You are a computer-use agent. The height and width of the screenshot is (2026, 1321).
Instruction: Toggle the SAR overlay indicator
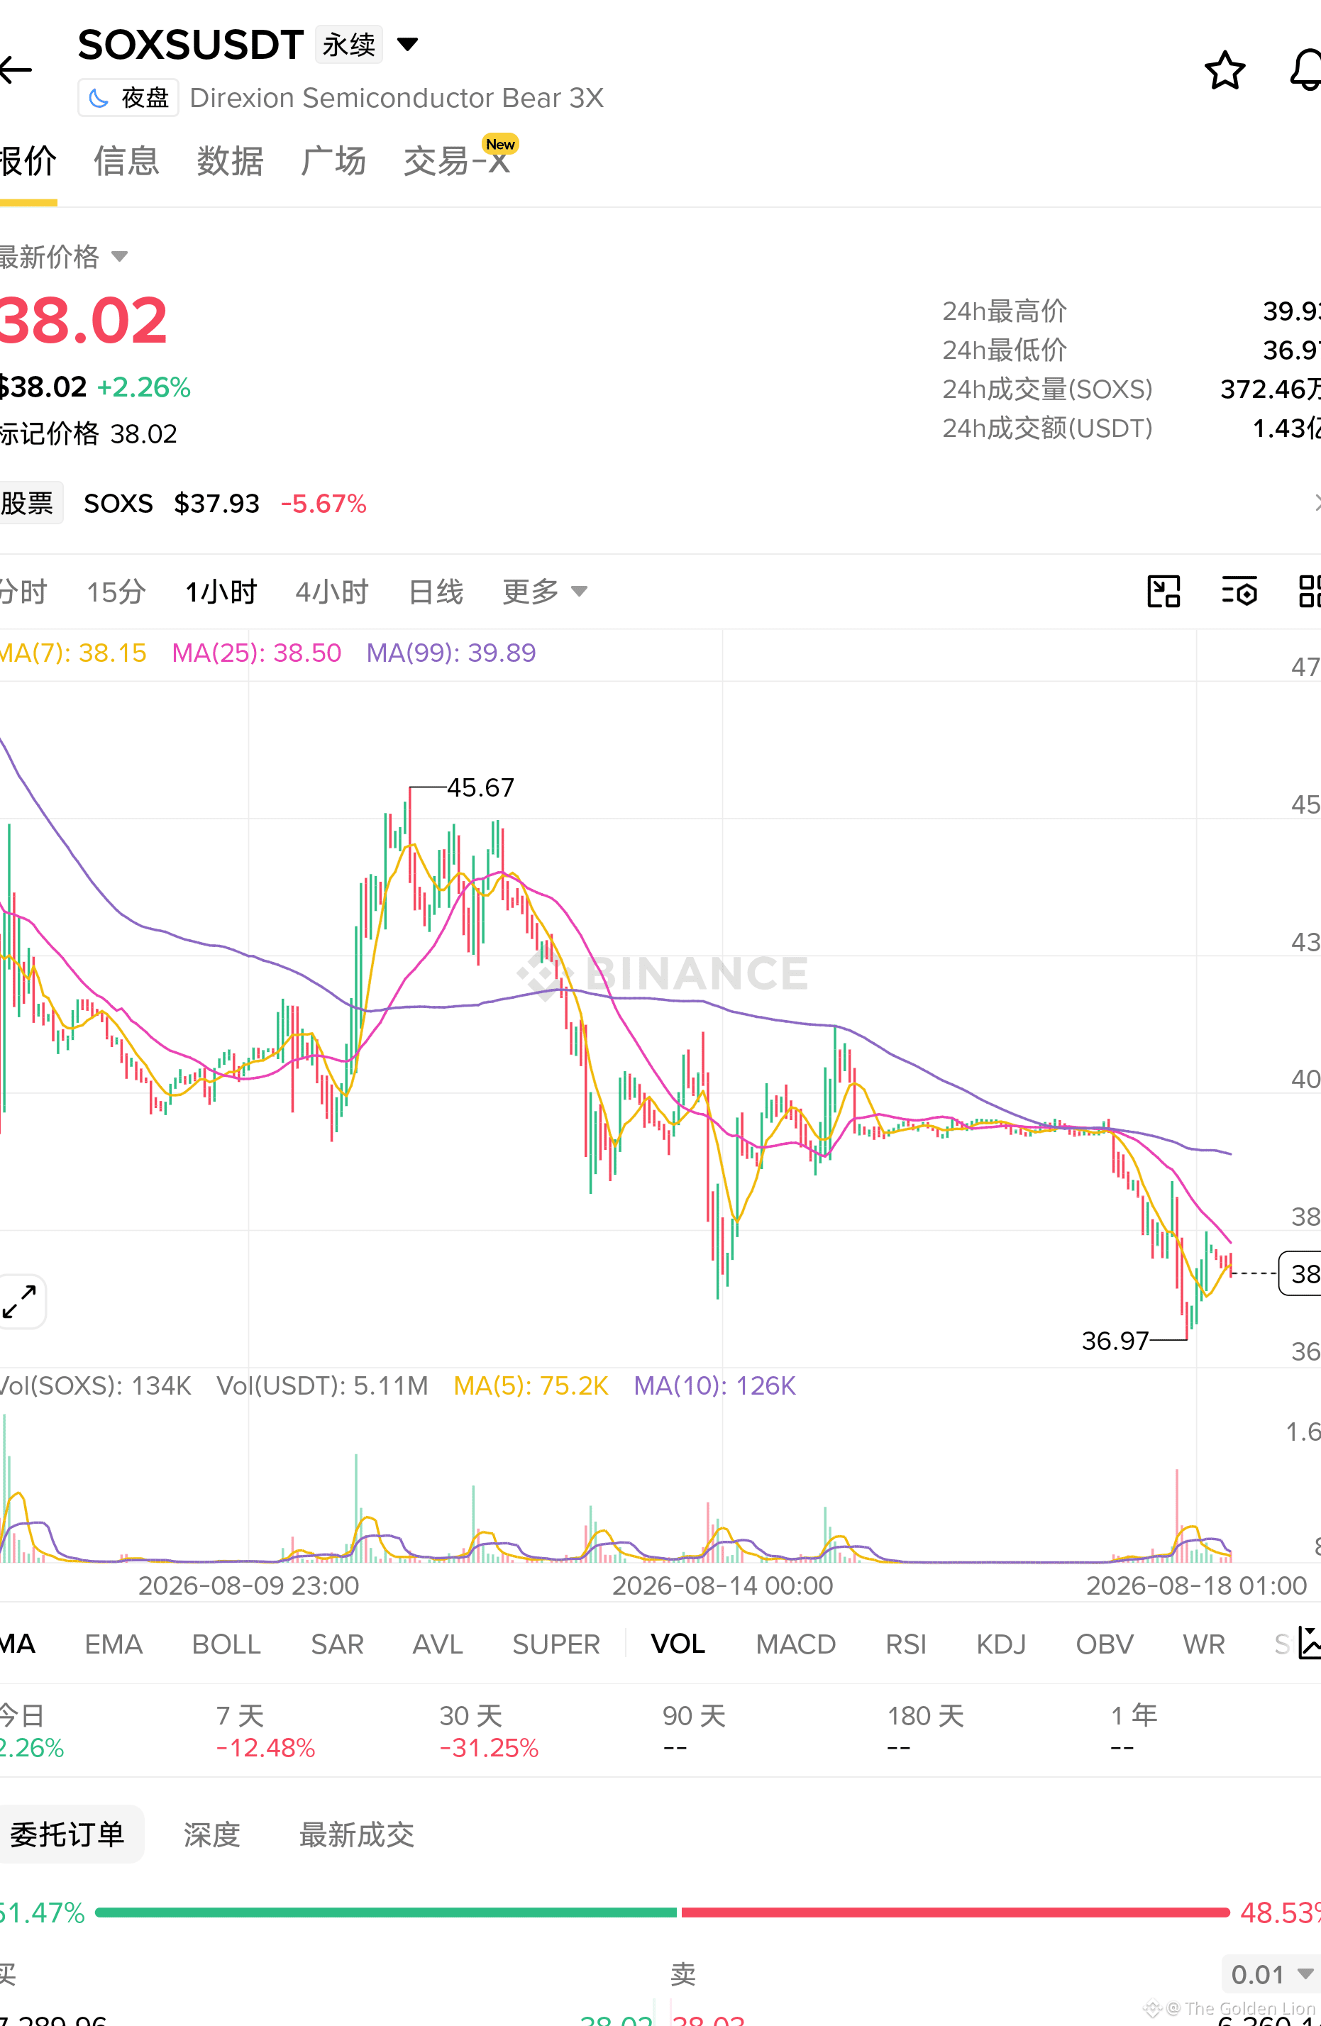337,1643
